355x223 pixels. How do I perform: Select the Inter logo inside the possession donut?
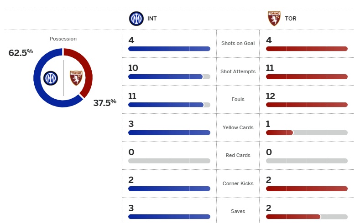click(51, 78)
